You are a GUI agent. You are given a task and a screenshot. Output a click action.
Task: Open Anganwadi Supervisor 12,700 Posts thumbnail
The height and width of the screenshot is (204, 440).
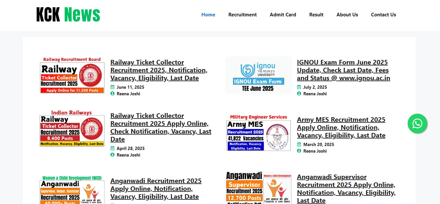[259, 188]
